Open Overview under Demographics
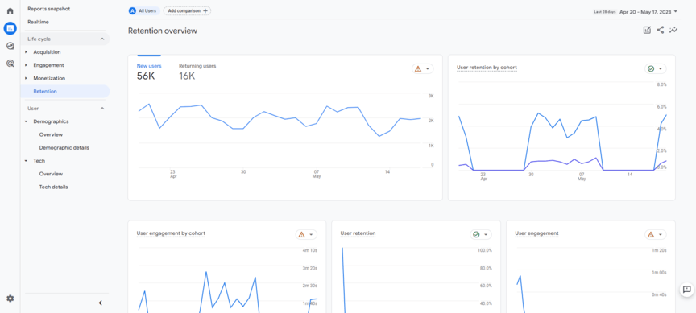Viewport: 696px width, 313px height. (51, 134)
